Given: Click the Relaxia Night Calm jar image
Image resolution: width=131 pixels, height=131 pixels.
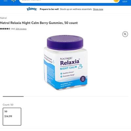Looking at the screenshot, I should 65,63.
